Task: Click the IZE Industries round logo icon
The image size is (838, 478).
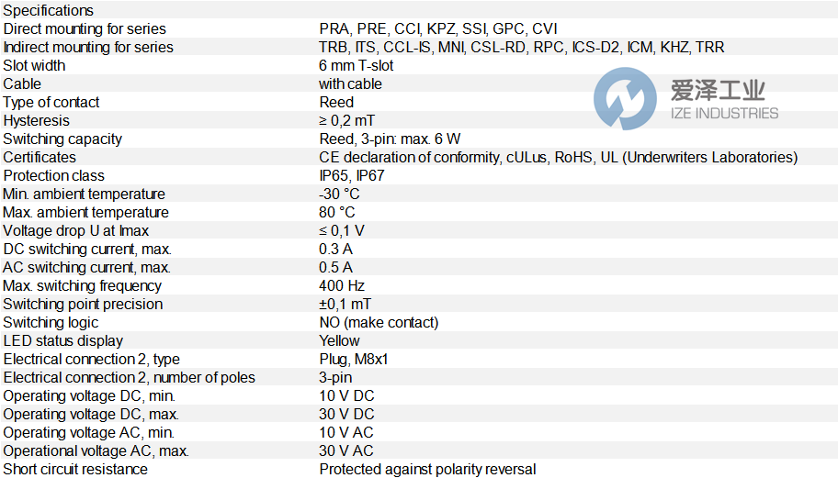Action: tap(625, 101)
